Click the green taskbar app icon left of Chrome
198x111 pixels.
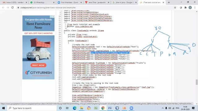(96, 108)
